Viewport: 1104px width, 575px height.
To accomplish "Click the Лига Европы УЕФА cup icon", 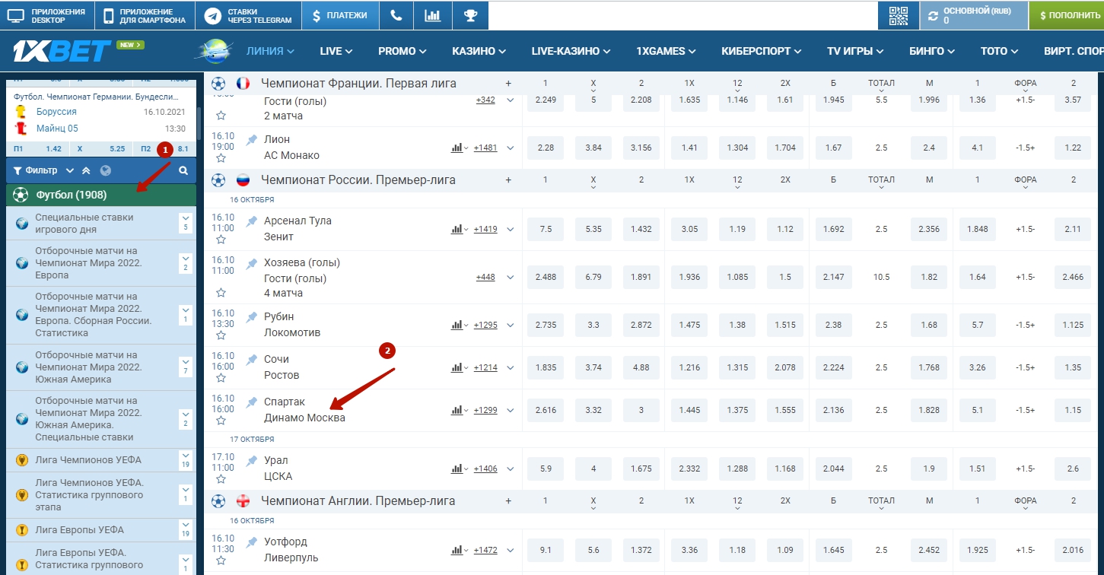I will [x=22, y=530].
